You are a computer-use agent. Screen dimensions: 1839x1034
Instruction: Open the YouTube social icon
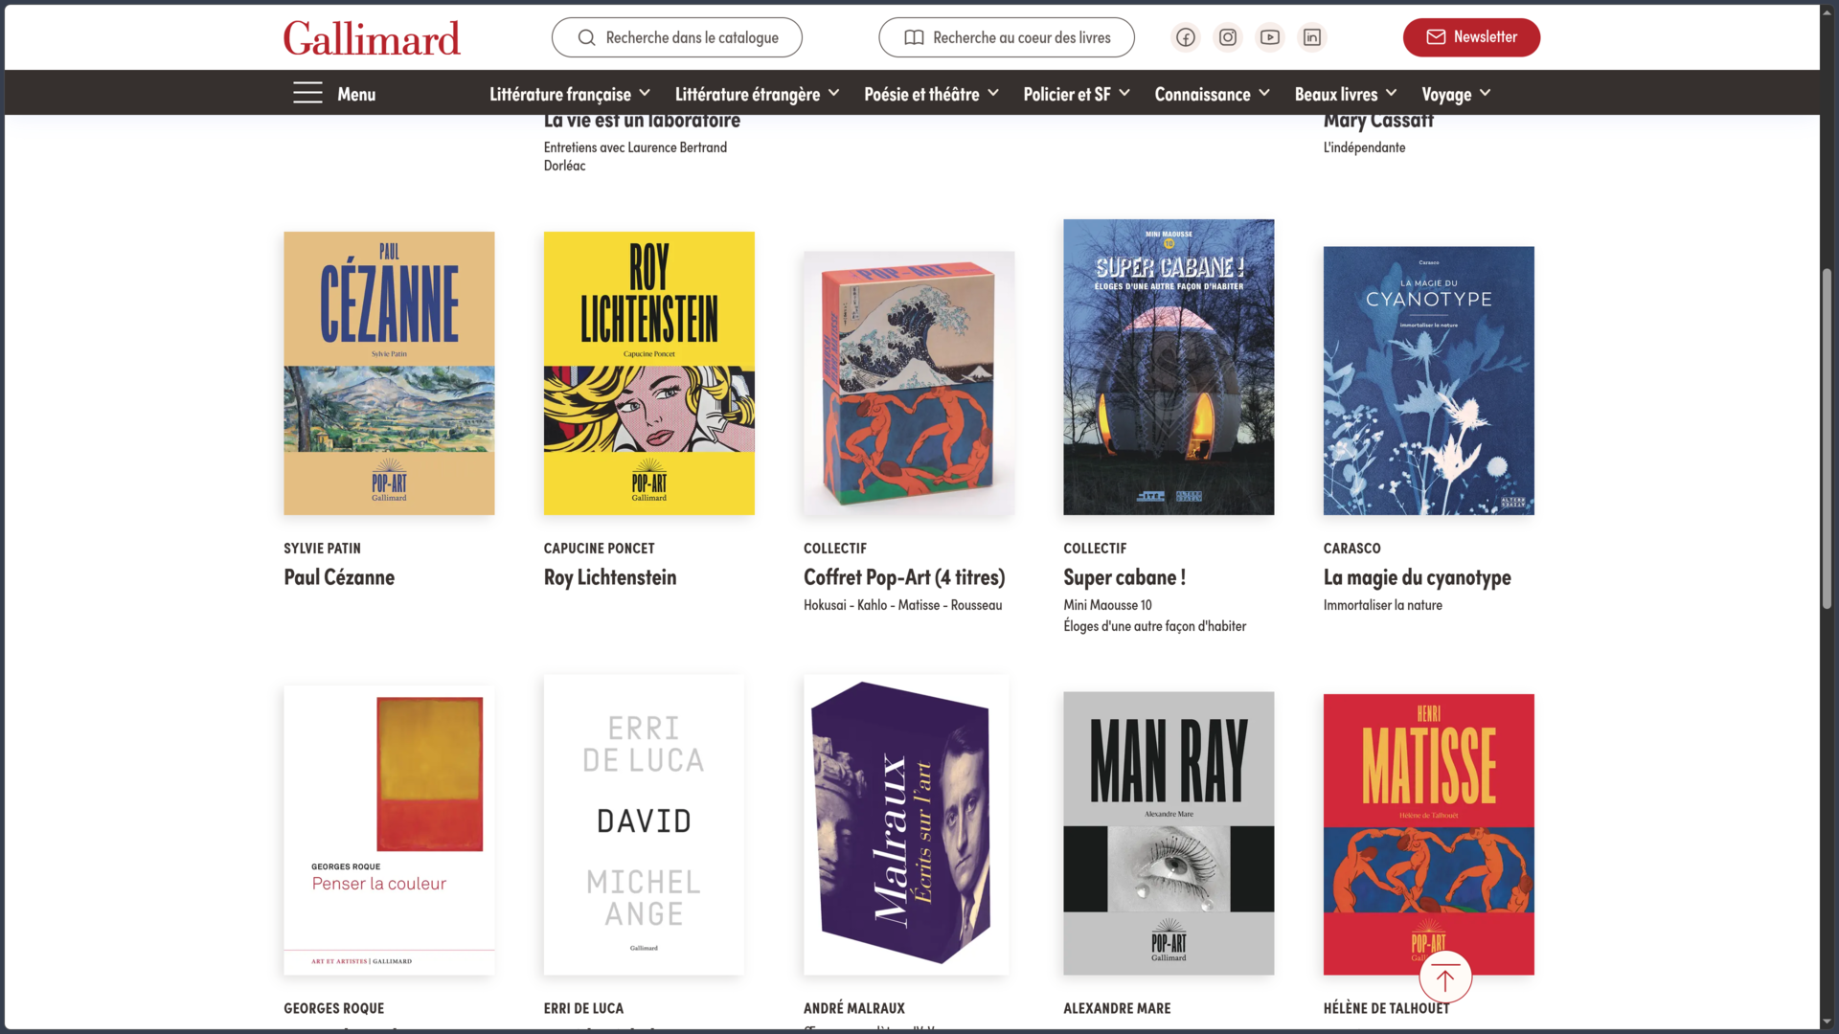coord(1270,37)
